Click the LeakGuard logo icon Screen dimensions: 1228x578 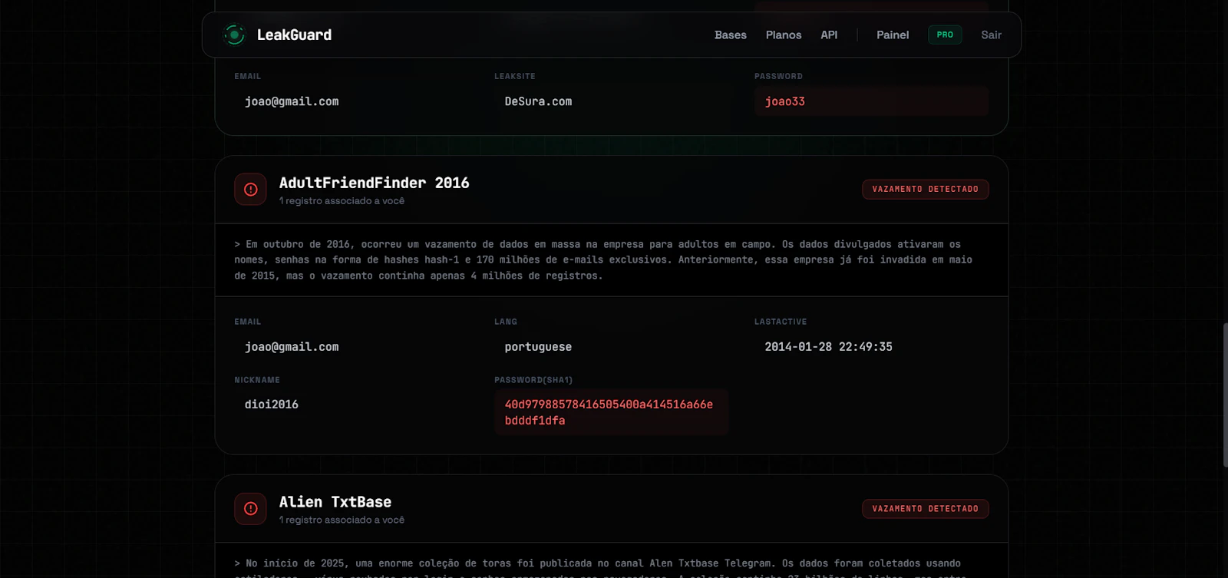point(234,35)
